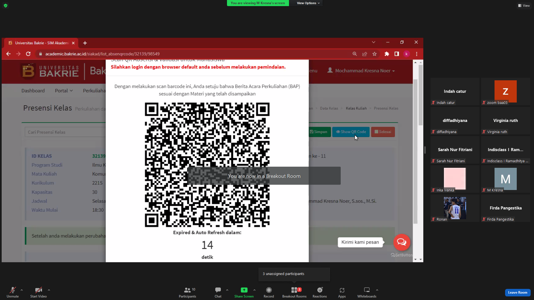Open browser zoom magnifier icon
This screenshot has width=534, height=300.
pos(355,54)
